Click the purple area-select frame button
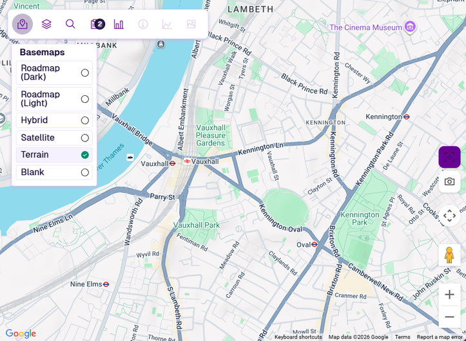Screen dimensions: 466x341 click(x=449, y=157)
